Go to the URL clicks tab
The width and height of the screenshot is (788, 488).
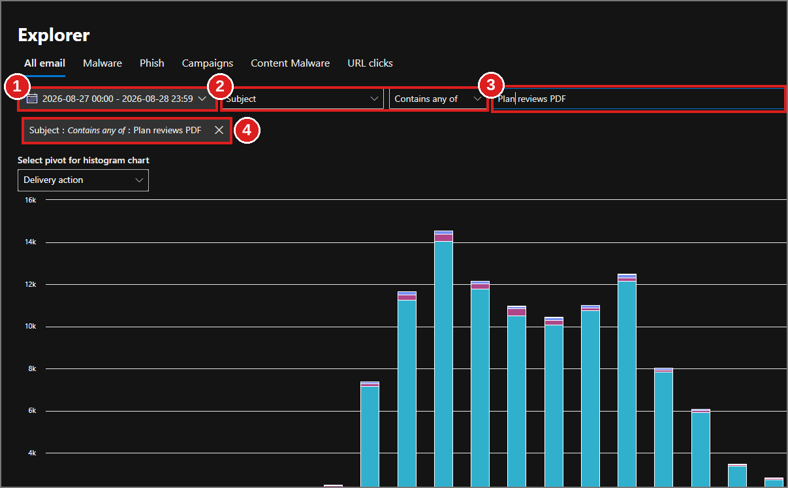coord(370,63)
